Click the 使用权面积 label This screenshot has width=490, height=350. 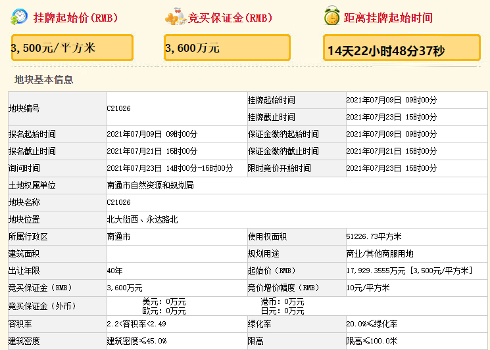[267, 237]
